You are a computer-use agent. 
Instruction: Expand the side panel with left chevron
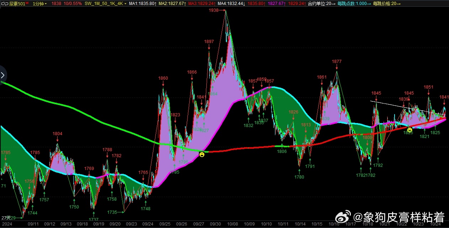3,75
